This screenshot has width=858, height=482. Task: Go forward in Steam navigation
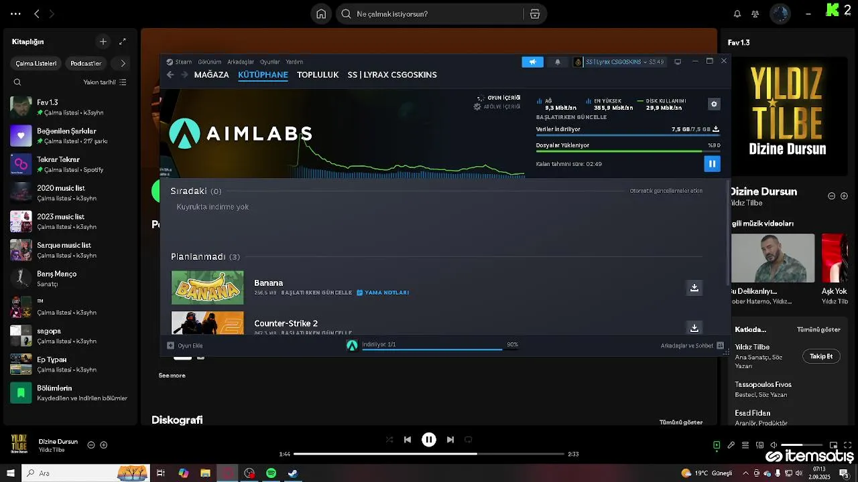[x=184, y=75]
